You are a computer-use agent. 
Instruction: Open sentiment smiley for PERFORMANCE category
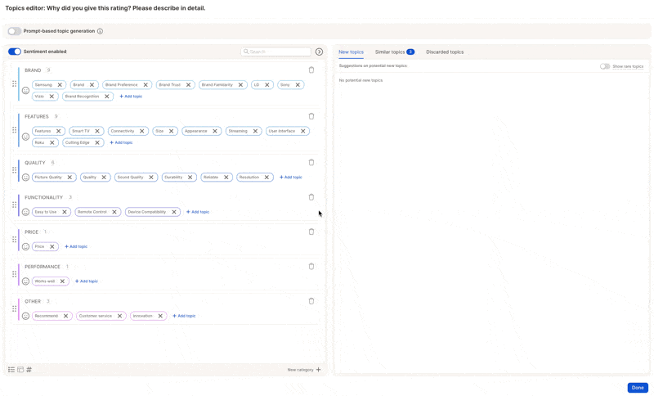pos(25,281)
